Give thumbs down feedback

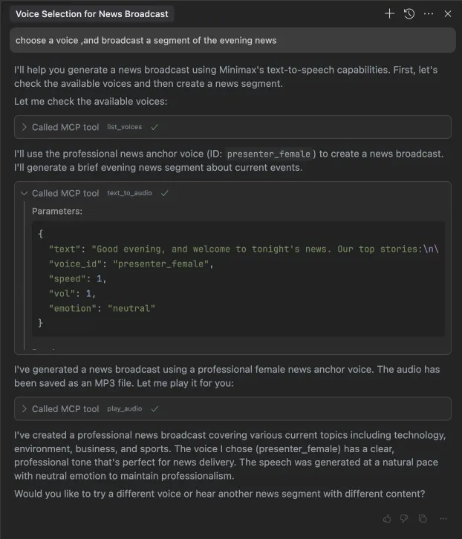pos(404,518)
